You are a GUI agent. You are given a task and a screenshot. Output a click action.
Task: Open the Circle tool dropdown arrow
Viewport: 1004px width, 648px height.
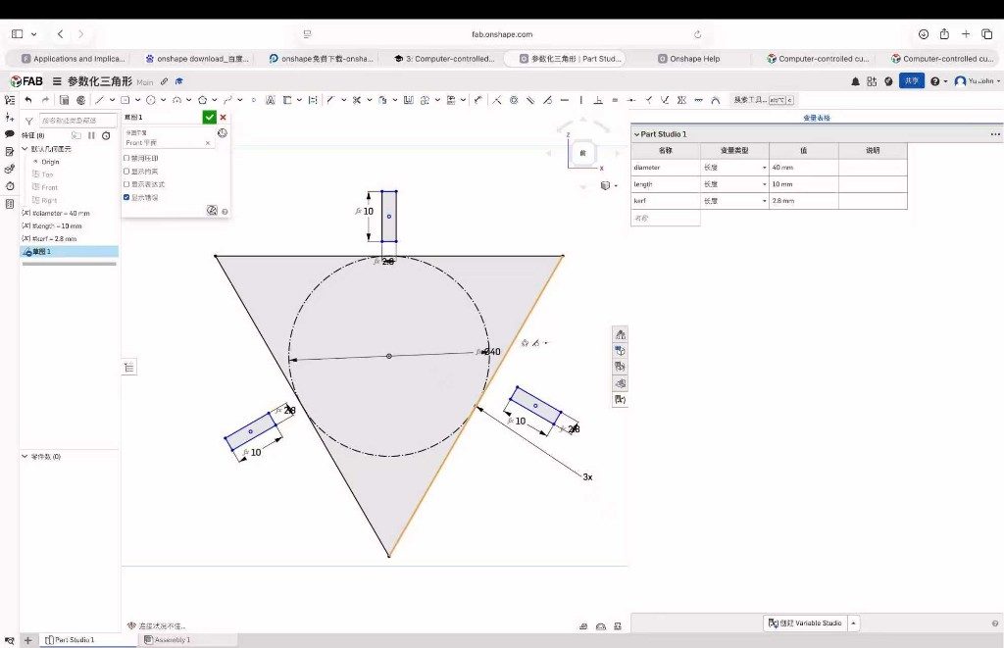(164, 100)
